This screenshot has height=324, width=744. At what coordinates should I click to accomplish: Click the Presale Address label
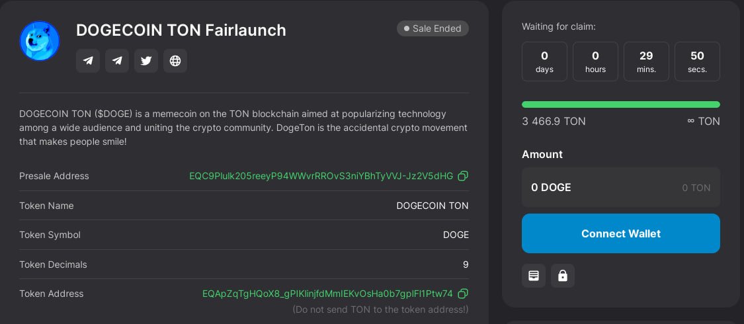coord(54,176)
